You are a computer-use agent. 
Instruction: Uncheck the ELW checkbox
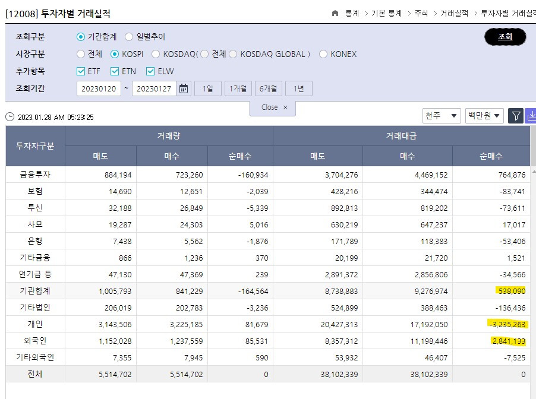(150, 71)
